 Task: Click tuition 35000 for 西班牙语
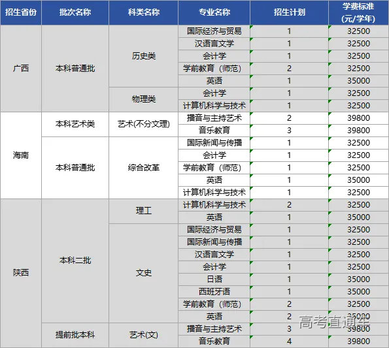[358, 292]
